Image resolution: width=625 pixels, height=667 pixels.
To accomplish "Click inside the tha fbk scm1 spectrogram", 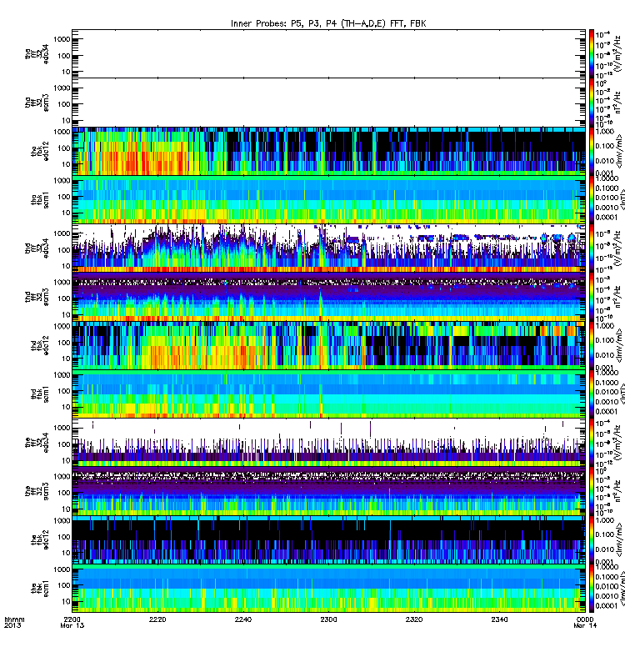I will tap(328, 200).
